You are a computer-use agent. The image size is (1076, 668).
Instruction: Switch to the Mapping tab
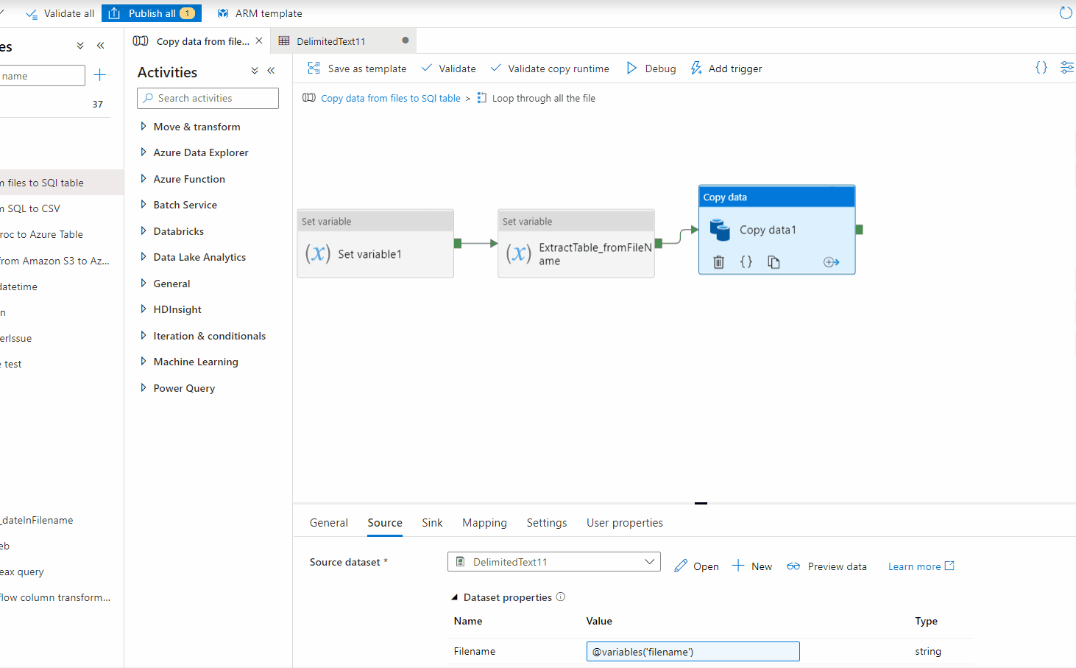point(484,522)
